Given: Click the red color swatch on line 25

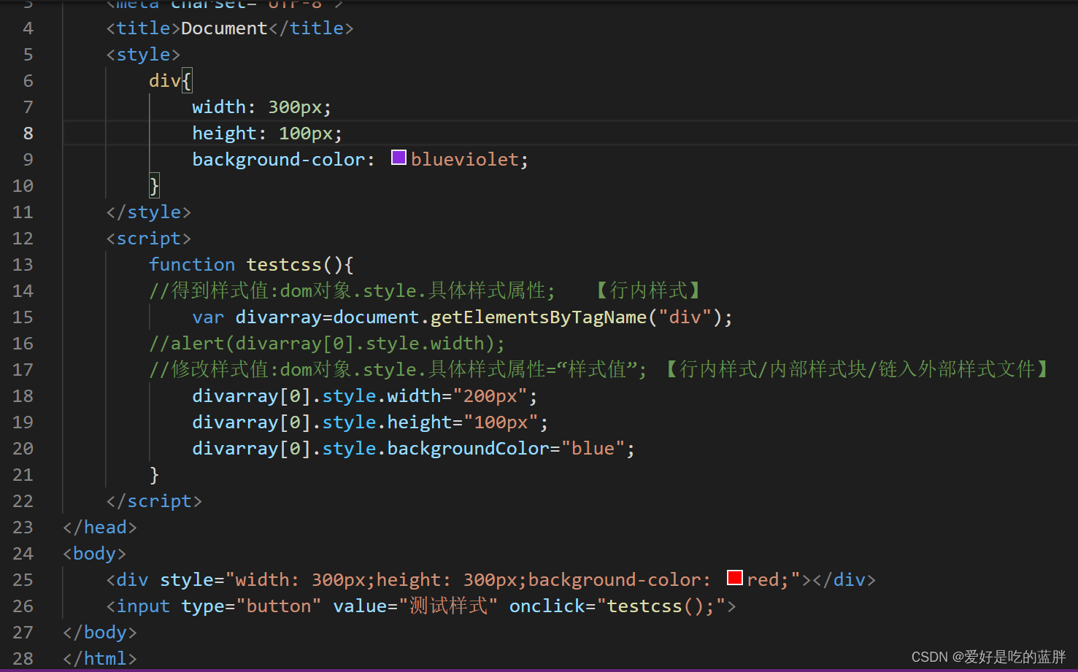Looking at the screenshot, I should 734,577.
